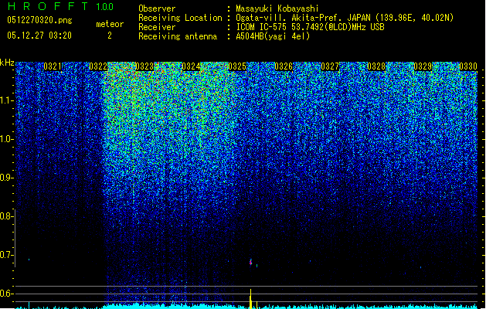
Task: Click the 0.9 kHz axis label
Action: (x=5, y=178)
